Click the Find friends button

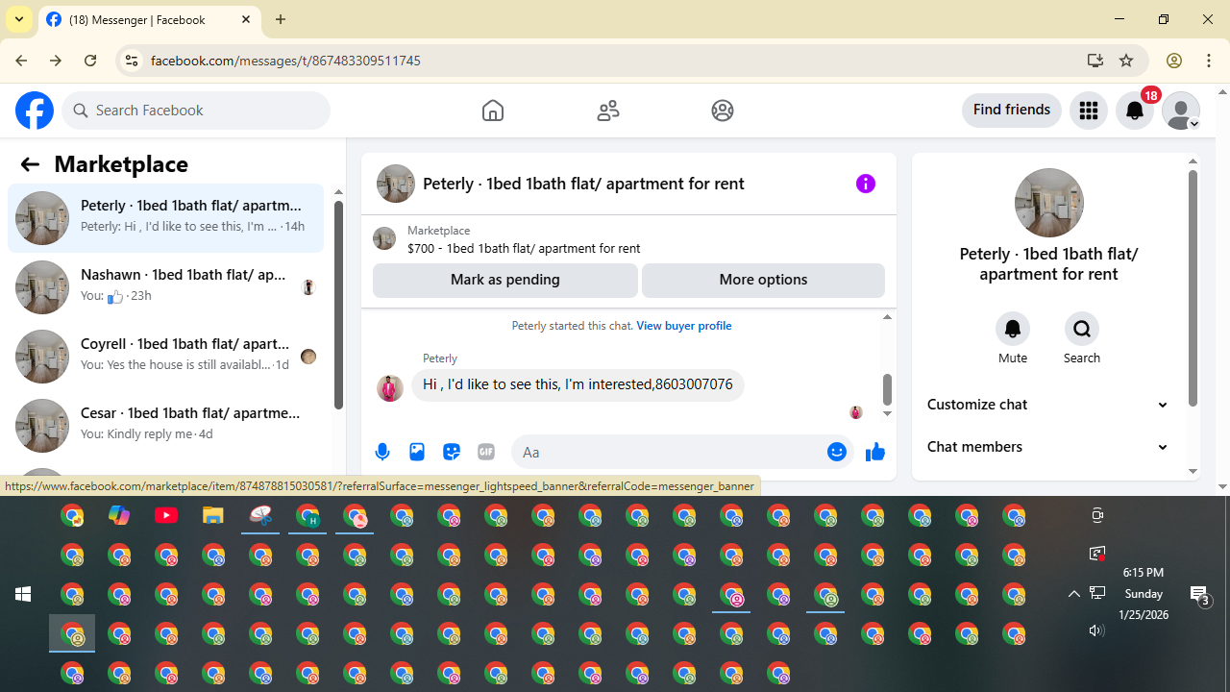(1012, 110)
